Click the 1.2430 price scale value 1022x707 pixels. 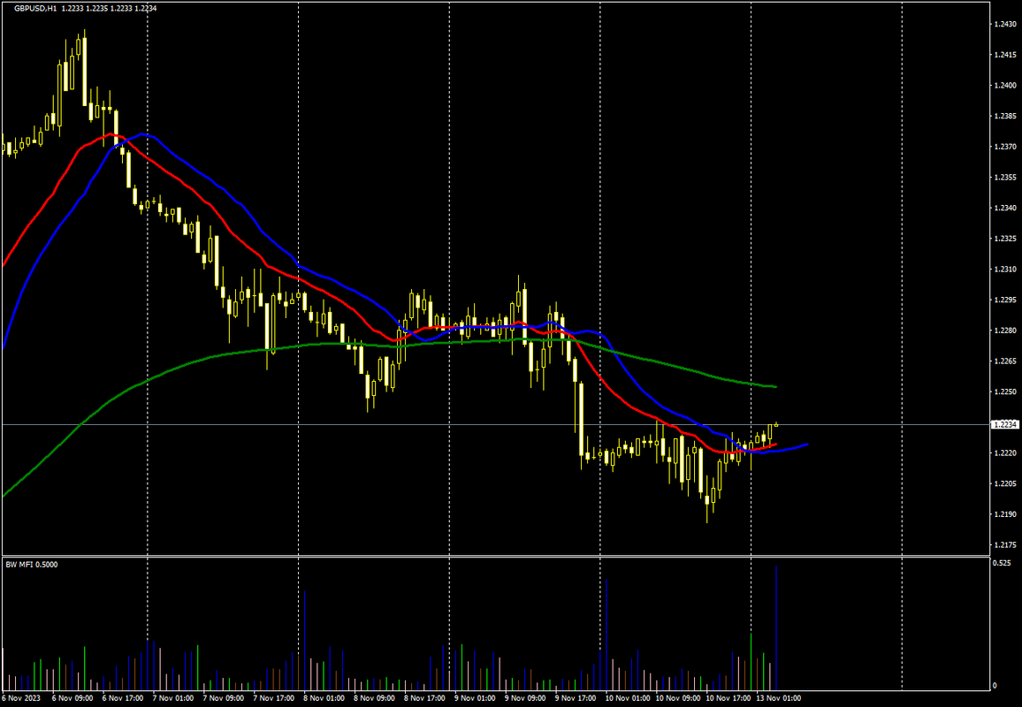pyautogui.click(x=1004, y=24)
